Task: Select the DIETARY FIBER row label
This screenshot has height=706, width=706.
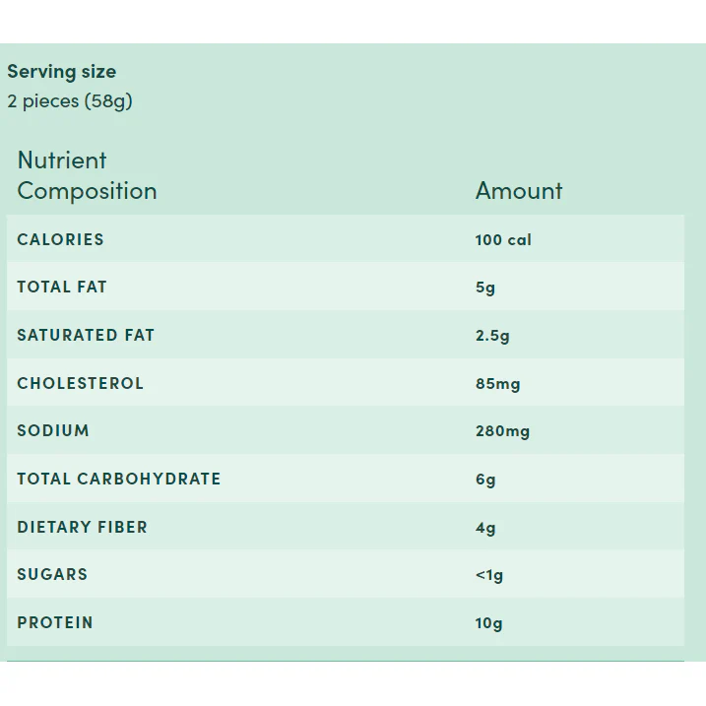Action: pos(83,528)
